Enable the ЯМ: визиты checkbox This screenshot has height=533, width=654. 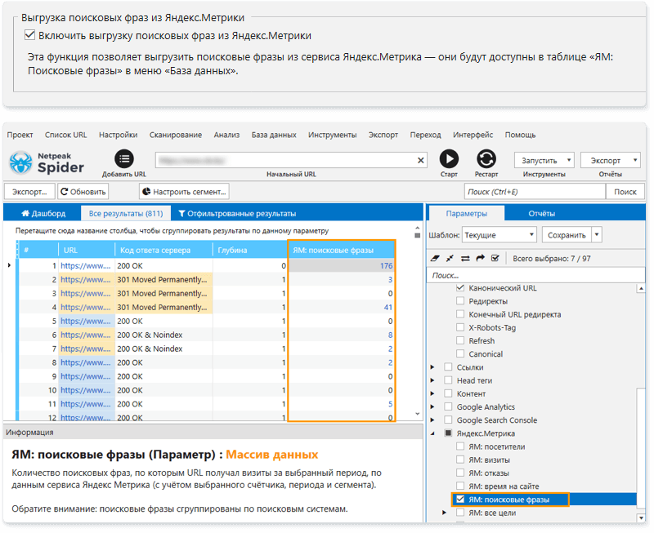tap(460, 460)
